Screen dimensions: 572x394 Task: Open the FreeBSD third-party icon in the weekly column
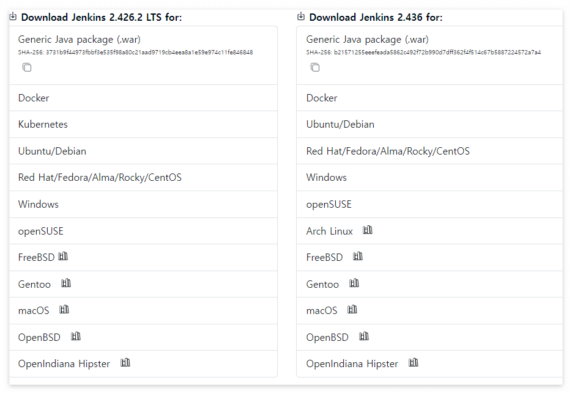pos(358,257)
